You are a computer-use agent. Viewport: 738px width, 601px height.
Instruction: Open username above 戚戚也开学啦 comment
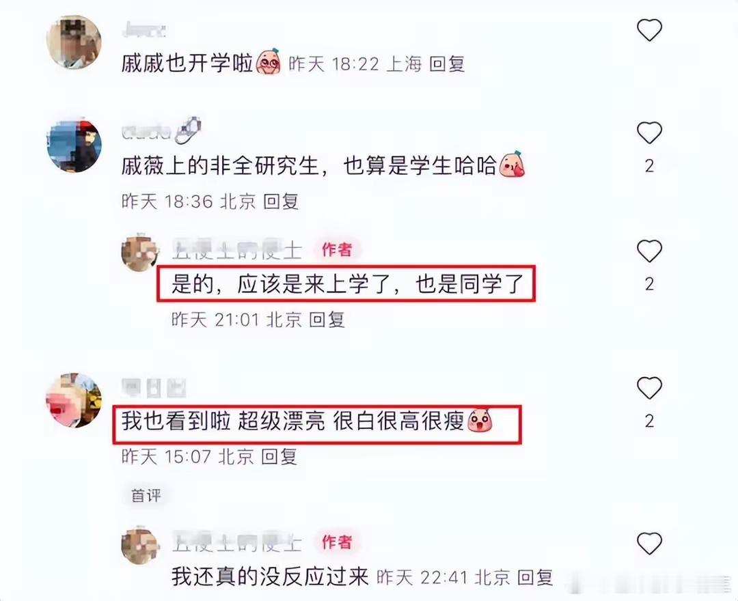(x=143, y=31)
